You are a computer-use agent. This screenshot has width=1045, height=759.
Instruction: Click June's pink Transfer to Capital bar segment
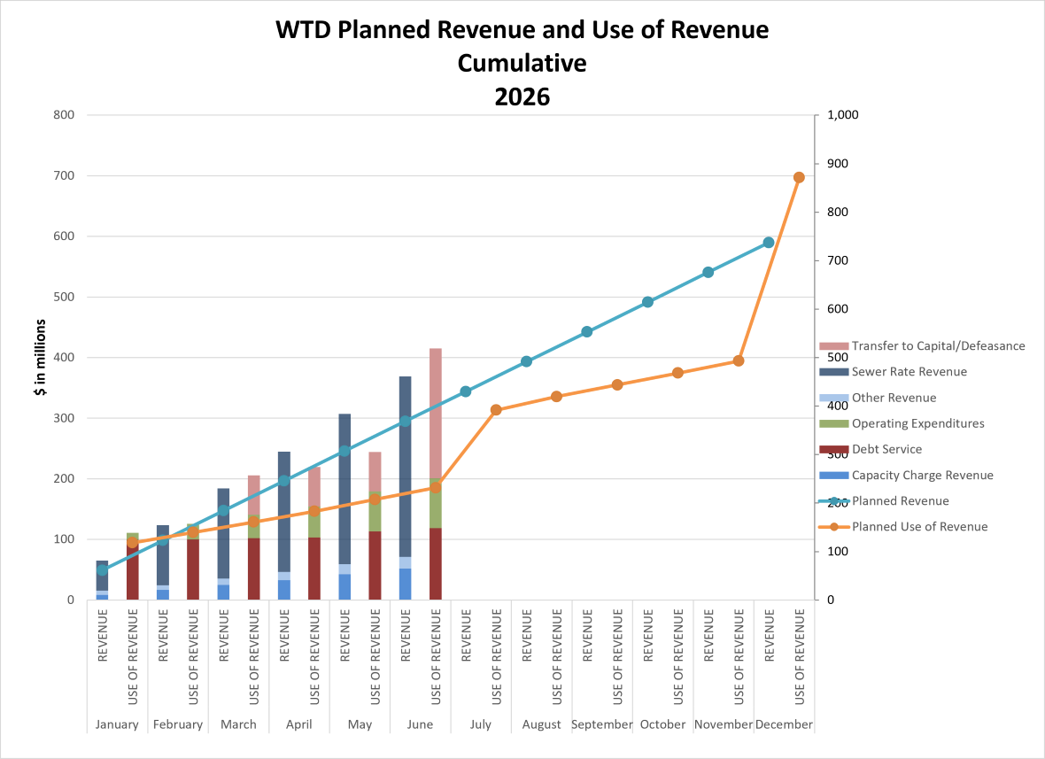coord(436,413)
